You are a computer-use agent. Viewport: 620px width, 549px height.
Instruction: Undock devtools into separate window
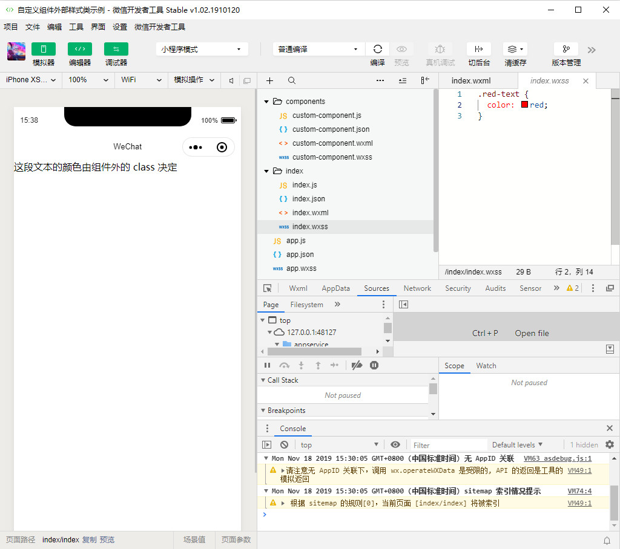coord(610,288)
